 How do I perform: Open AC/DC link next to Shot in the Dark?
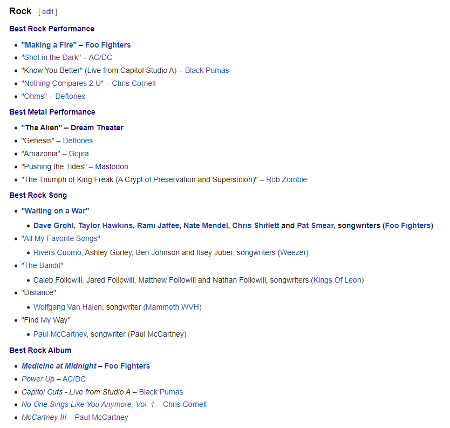(x=100, y=57)
